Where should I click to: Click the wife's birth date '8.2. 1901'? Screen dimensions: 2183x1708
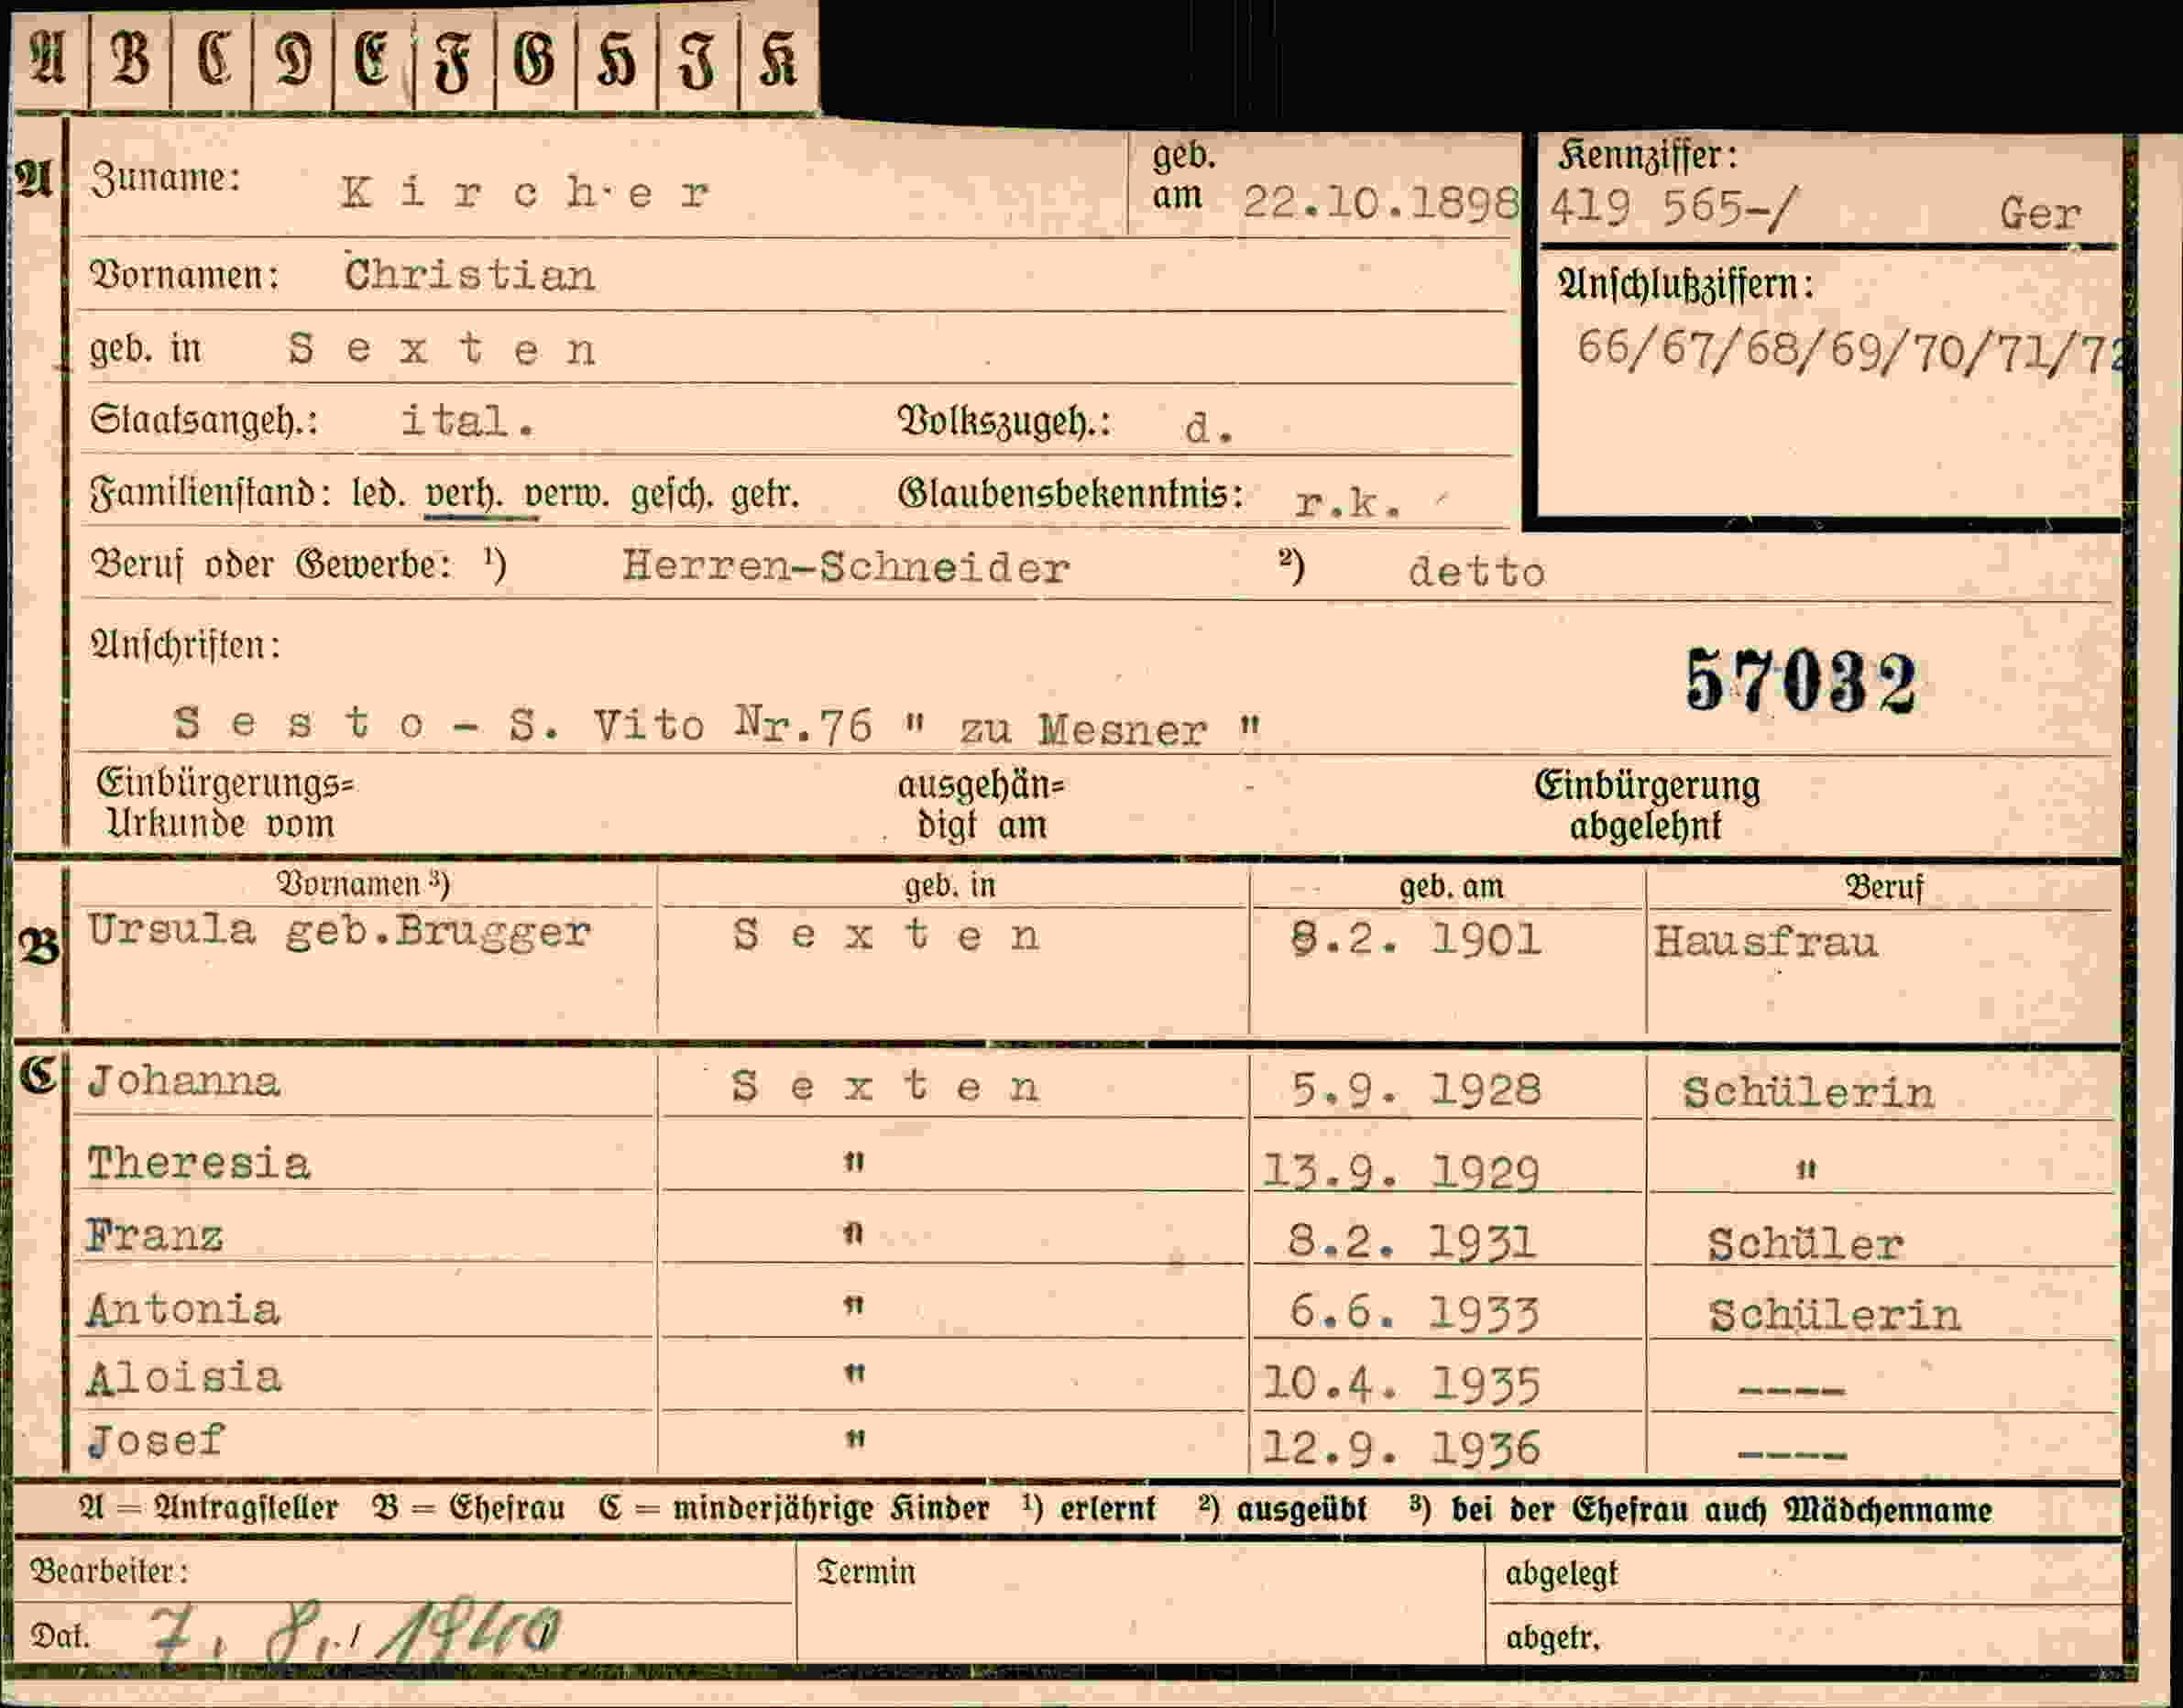[1415, 940]
